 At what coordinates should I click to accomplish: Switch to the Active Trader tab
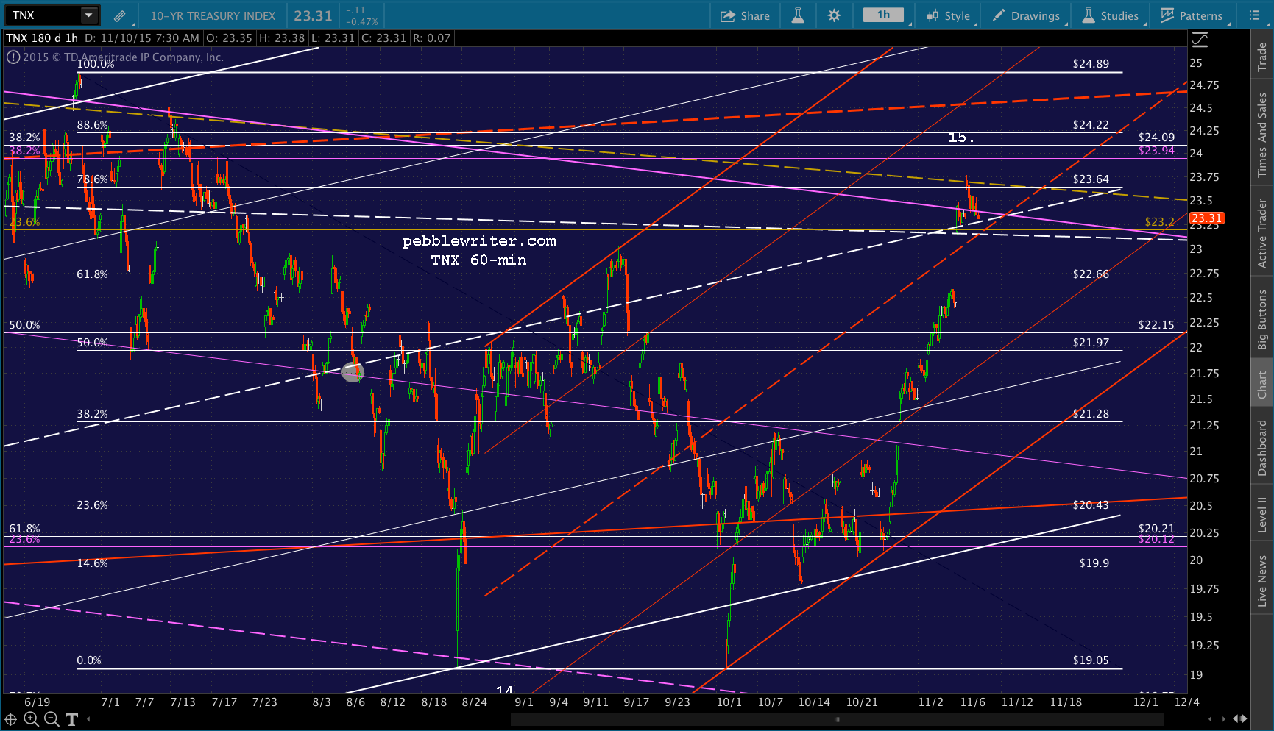tap(1262, 232)
